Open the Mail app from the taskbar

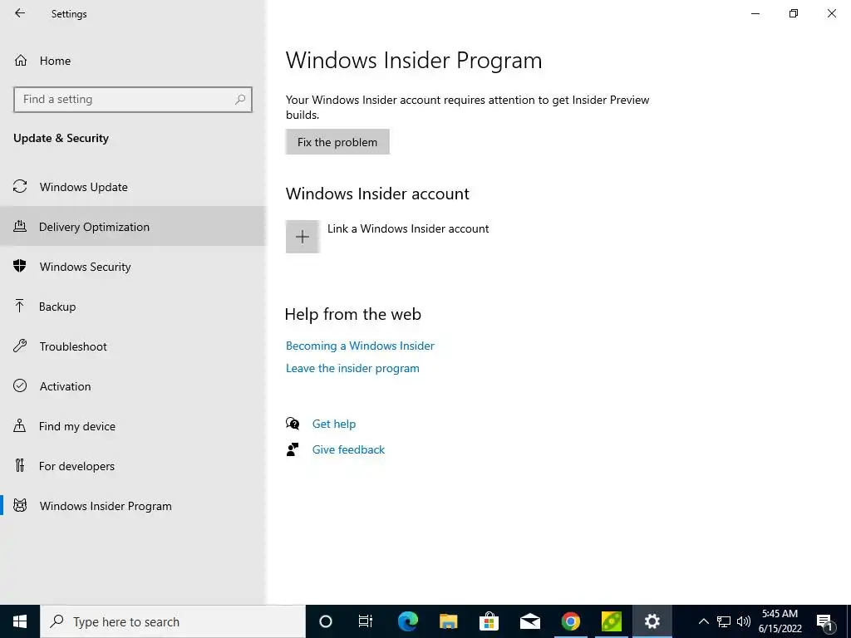click(x=529, y=621)
